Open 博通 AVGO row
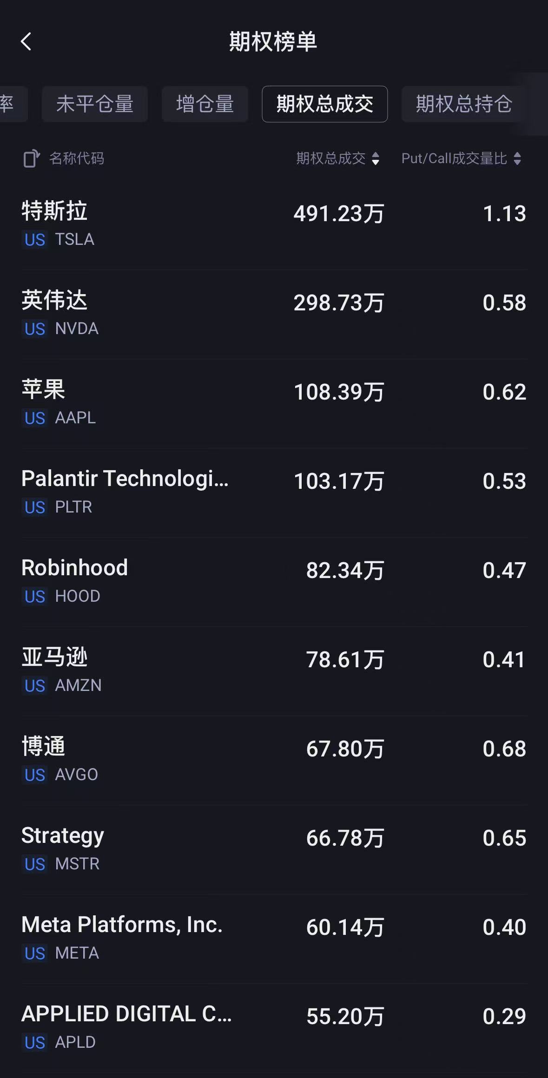 tap(274, 760)
